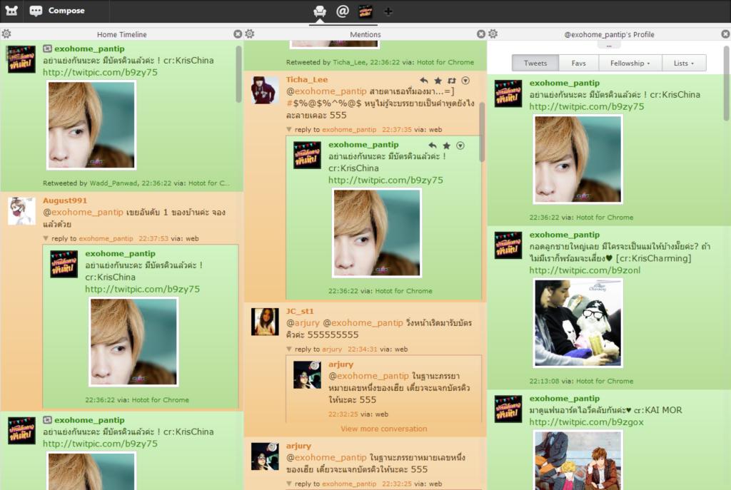This screenshot has height=490, width=731.
Task: Click retweet indicator icon on bottom Home tweet
Action: pyautogui.click(x=47, y=419)
